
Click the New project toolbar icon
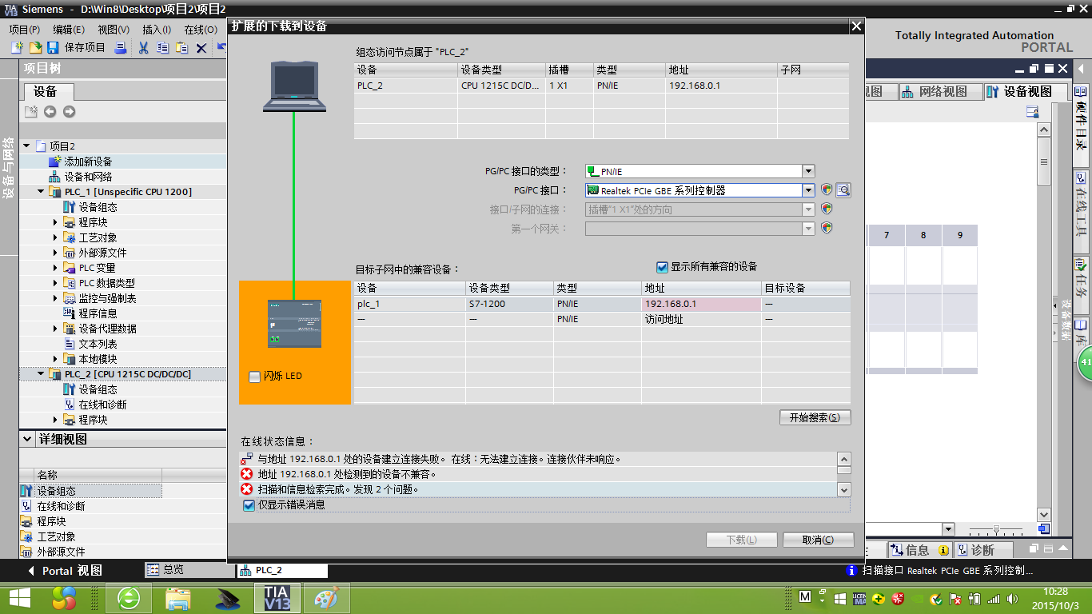point(17,48)
